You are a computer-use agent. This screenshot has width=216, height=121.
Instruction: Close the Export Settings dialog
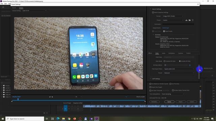[x=198, y=4]
